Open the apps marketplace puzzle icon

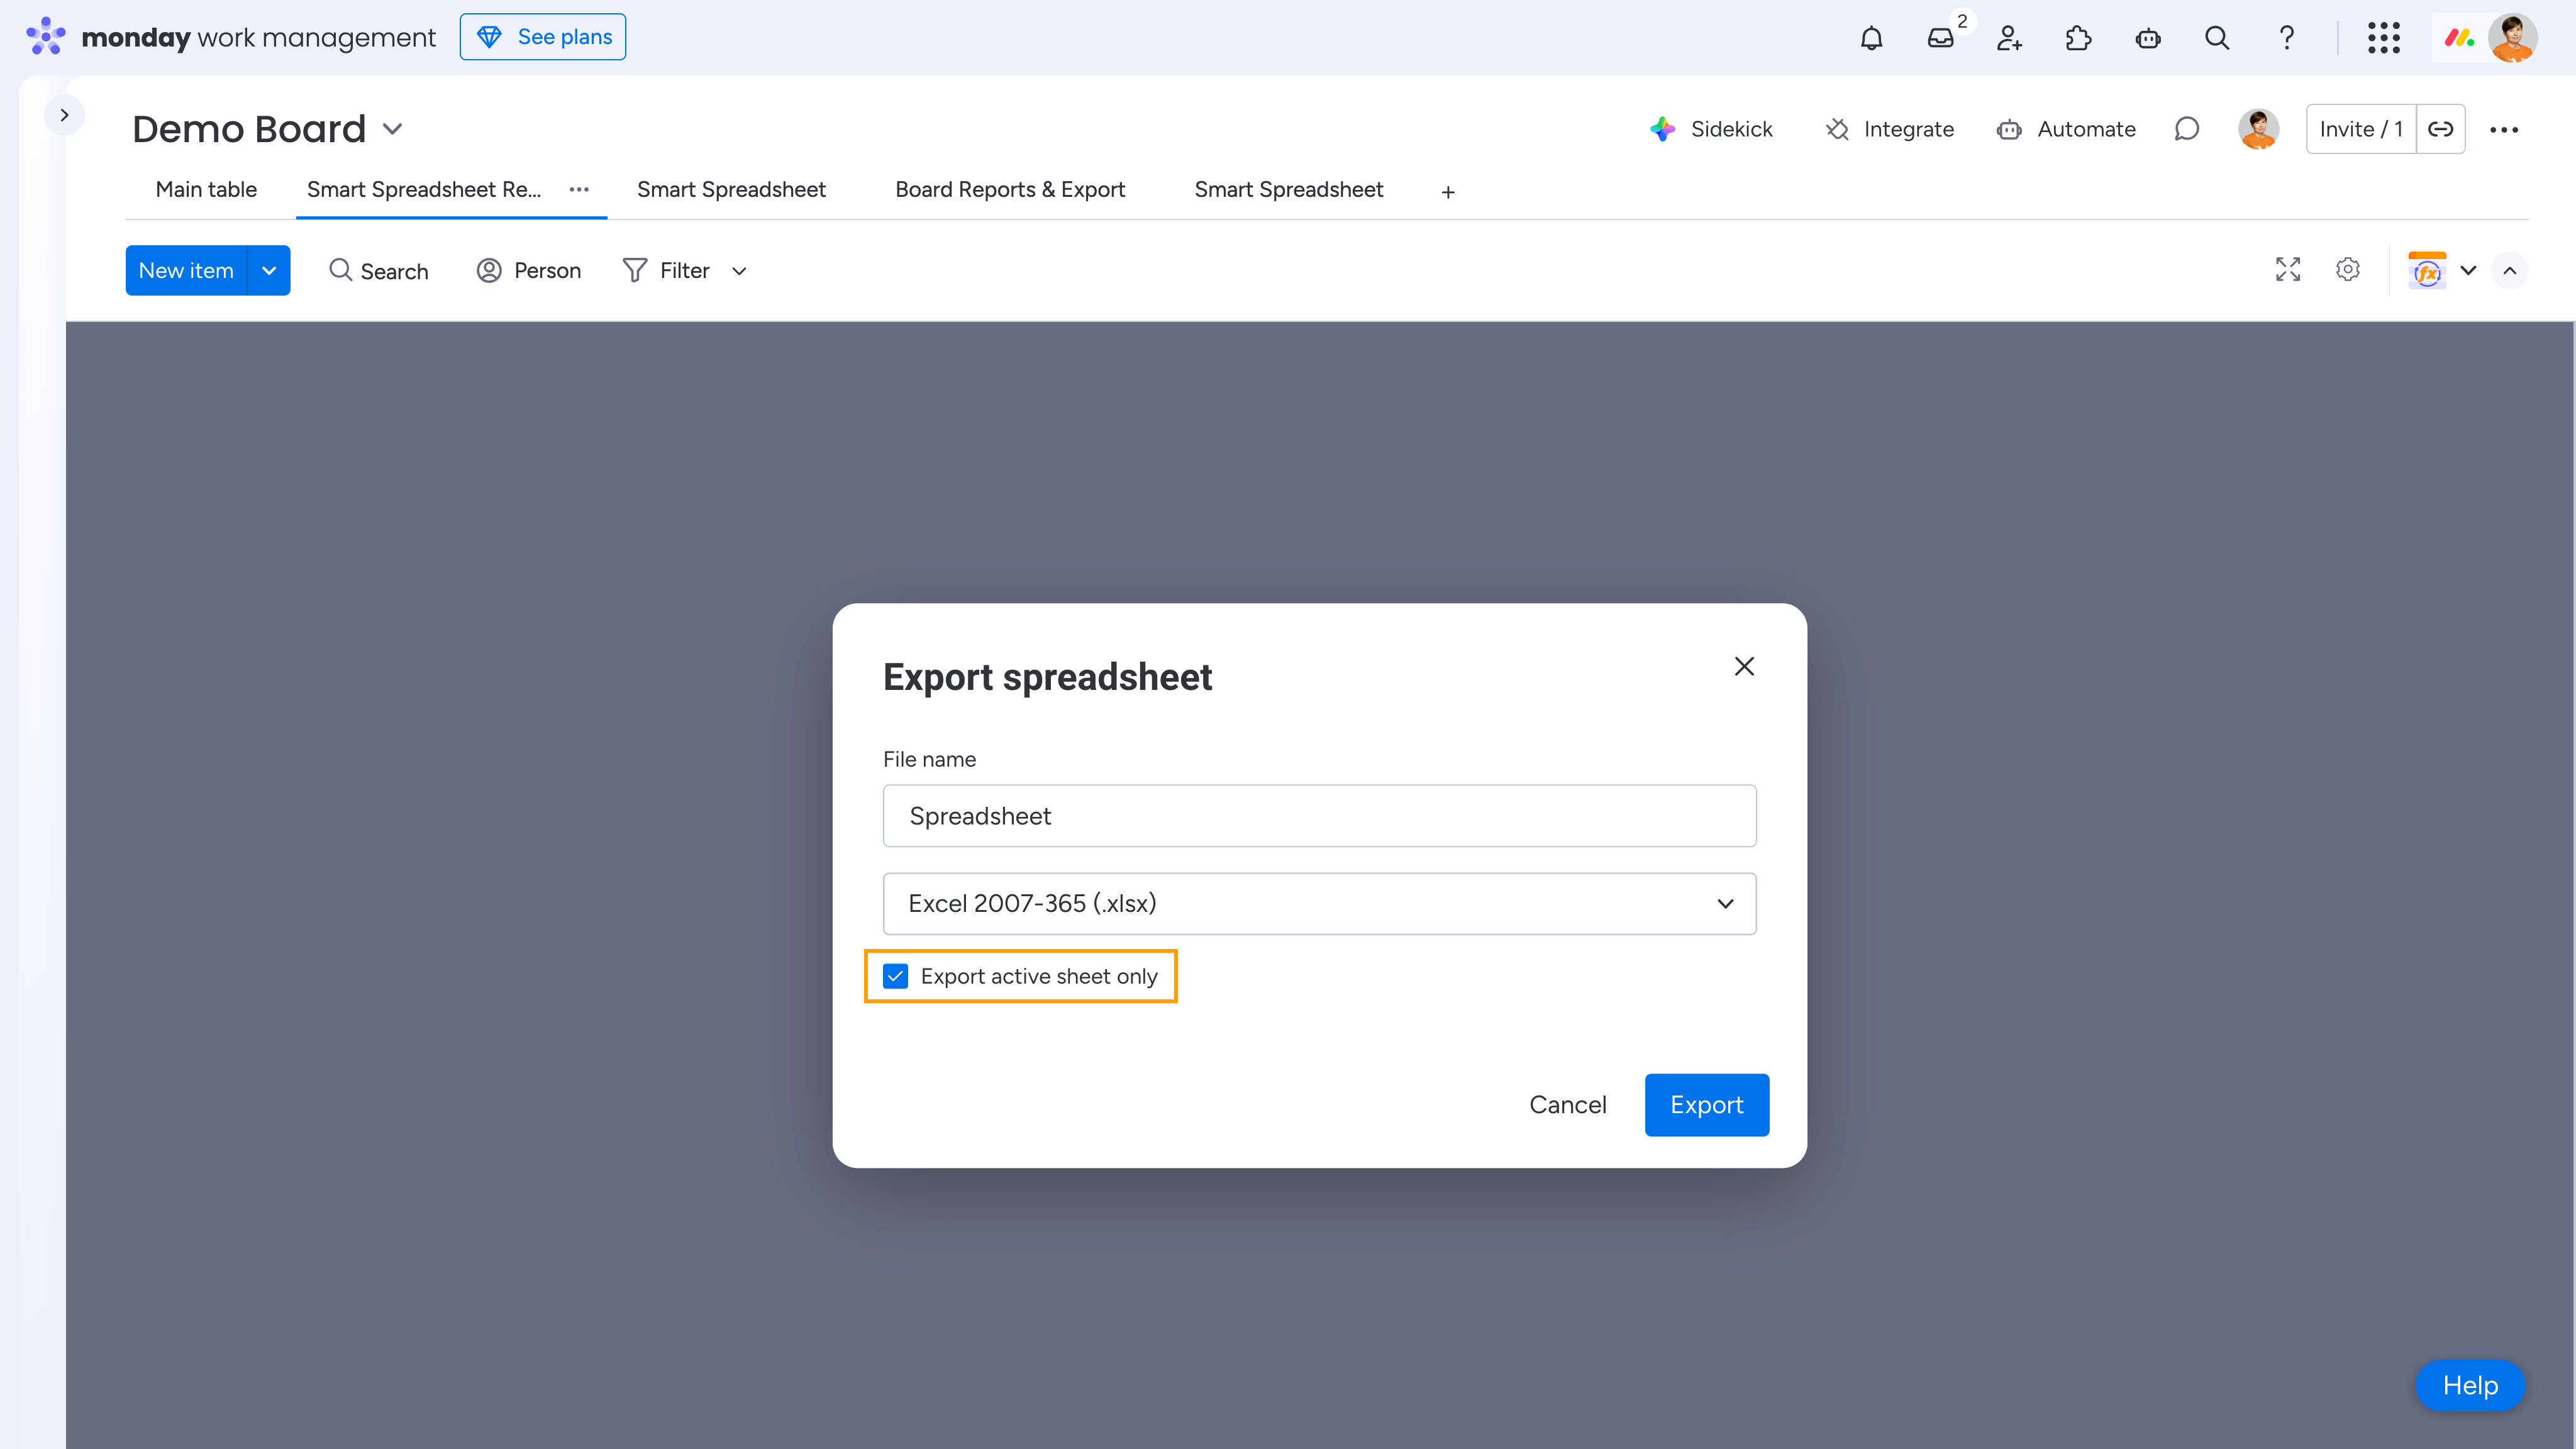coord(2078,38)
